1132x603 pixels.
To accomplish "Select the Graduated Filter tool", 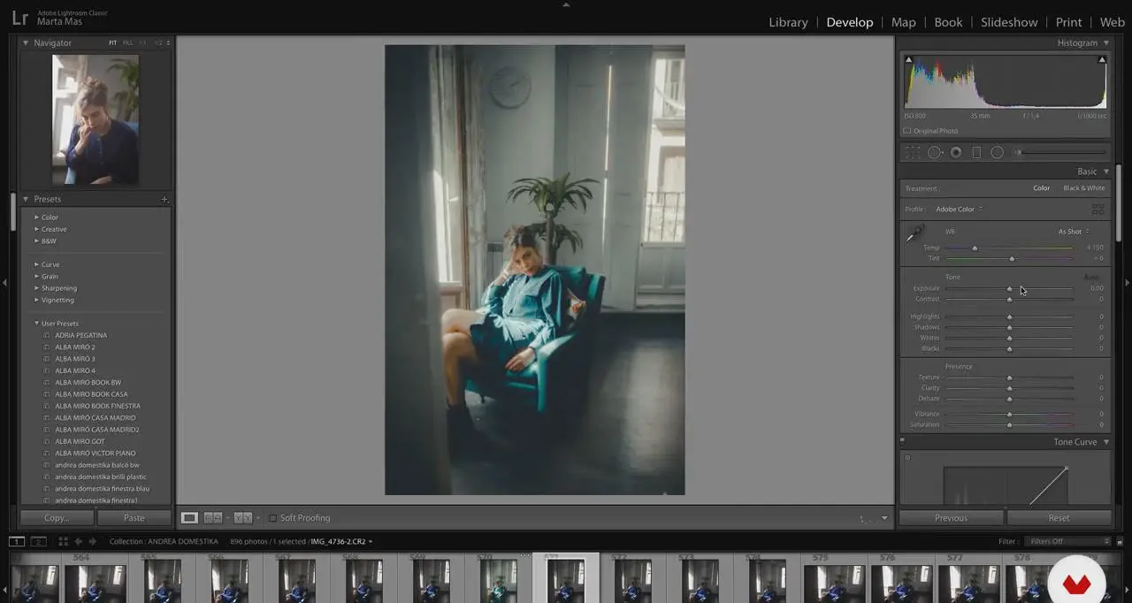I will coord(976,153).
